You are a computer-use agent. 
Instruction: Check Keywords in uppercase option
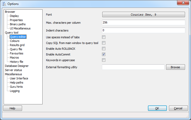[104, 60]
